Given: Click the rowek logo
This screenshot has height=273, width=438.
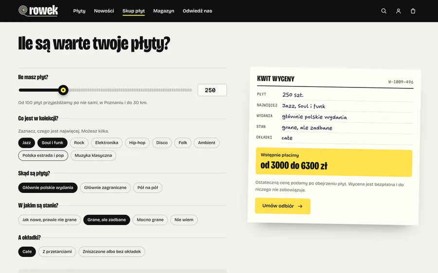Looking at the screenshot, I should tap(38, 11).
